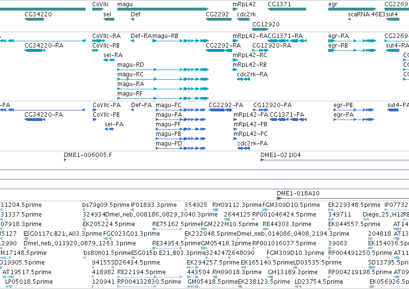Image resolution: width=409 pixels, height=289 pixels.
Task: Select EST LD23754.5prime
Action: (x=319, y=282)
